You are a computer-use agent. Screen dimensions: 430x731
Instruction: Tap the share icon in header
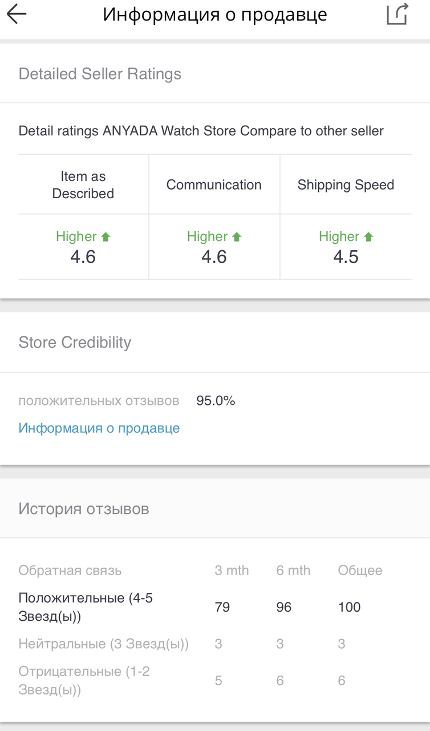[x=397, y=14]
